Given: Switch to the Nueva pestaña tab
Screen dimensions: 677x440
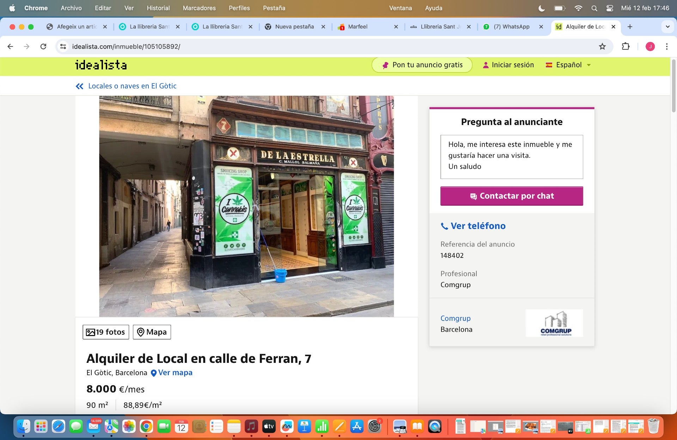Looking at the screenshot, I should tap(294, 27).
